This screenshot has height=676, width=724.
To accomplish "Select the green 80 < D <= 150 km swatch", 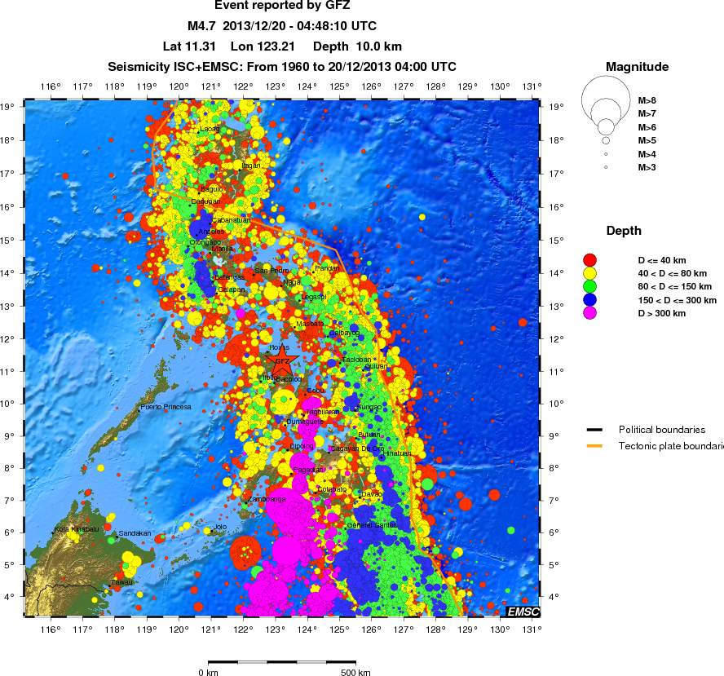I will [589, 287].
